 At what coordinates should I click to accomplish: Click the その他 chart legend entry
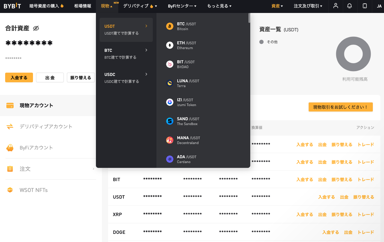coord(269,42)
